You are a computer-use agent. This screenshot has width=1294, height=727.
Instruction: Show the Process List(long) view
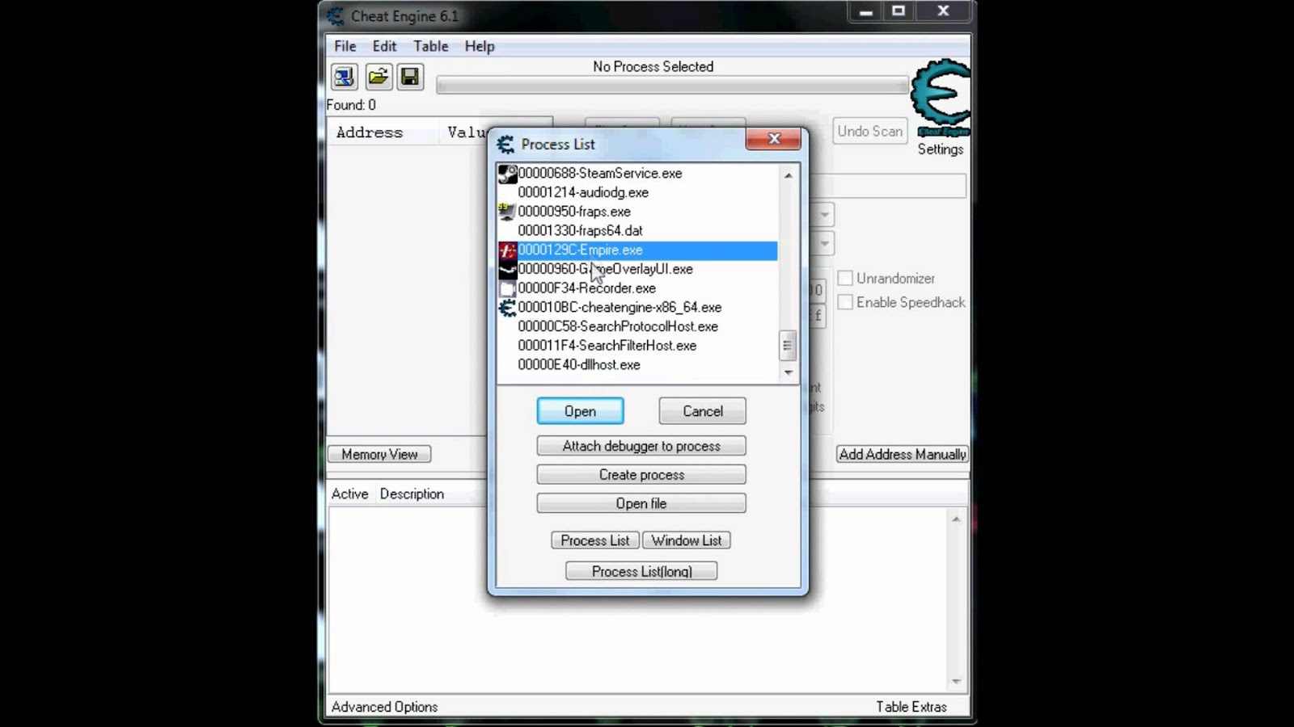641,571
